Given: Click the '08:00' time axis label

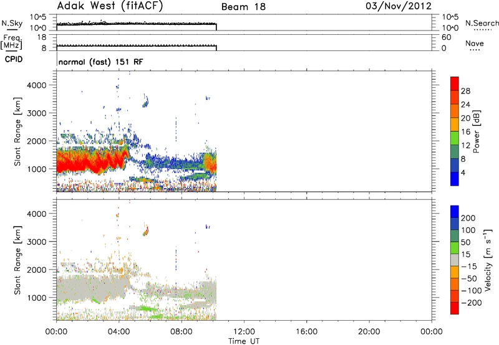Looking at the screenshot, I should tap(182, 332).
